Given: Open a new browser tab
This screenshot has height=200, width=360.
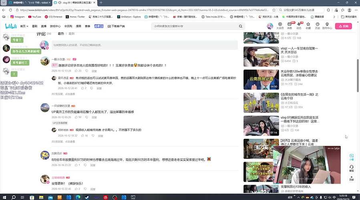Looking at the screenshot, I should tap(101, 3).
